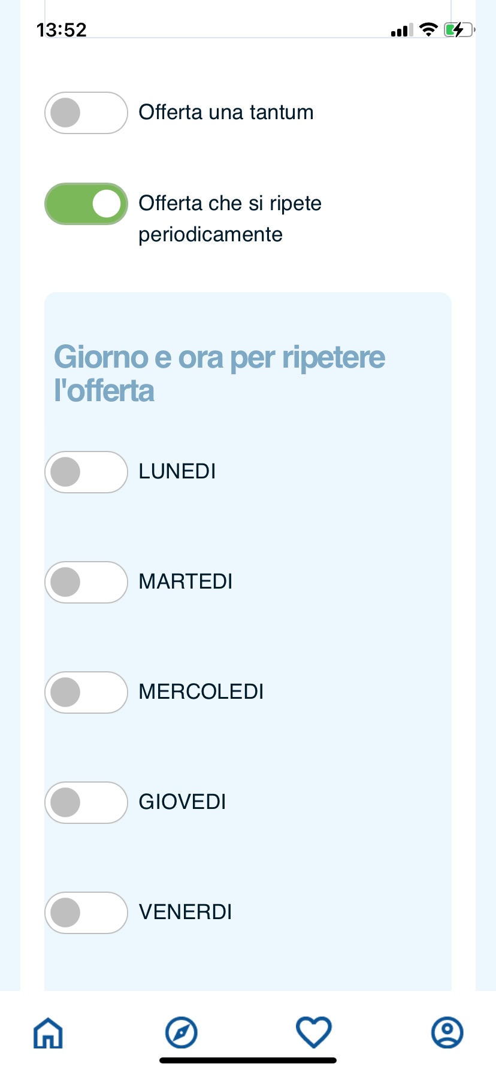Enable the Offerta una tantum toggle
Viewport: 496px width, 1073px height.
point(86,113)
